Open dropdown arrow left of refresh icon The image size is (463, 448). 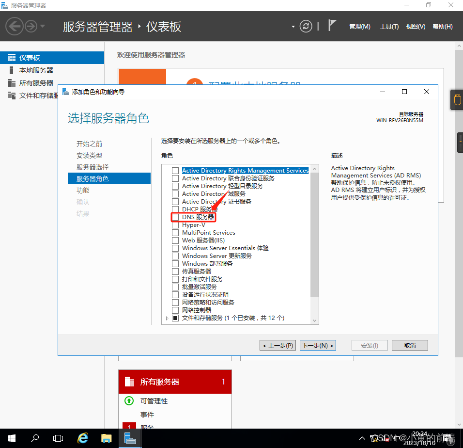click(x=293, y=27)
